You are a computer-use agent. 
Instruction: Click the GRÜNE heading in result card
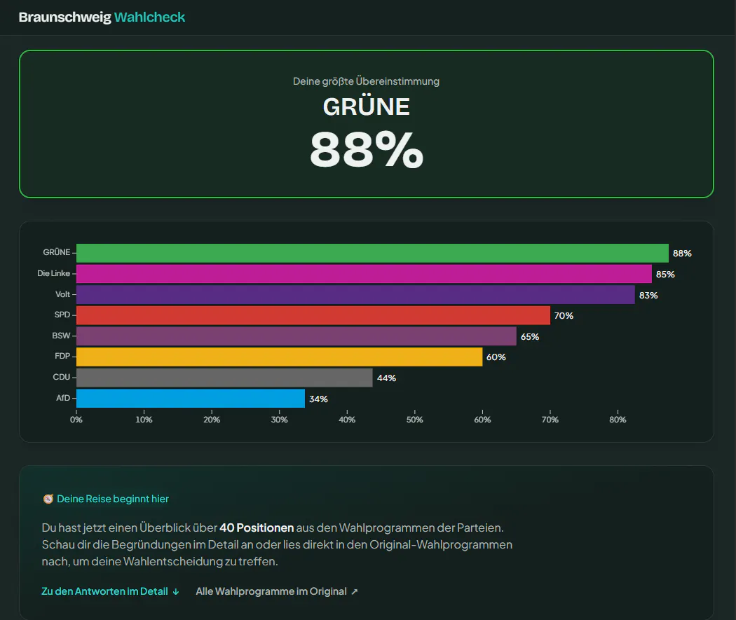click(367, 107)
